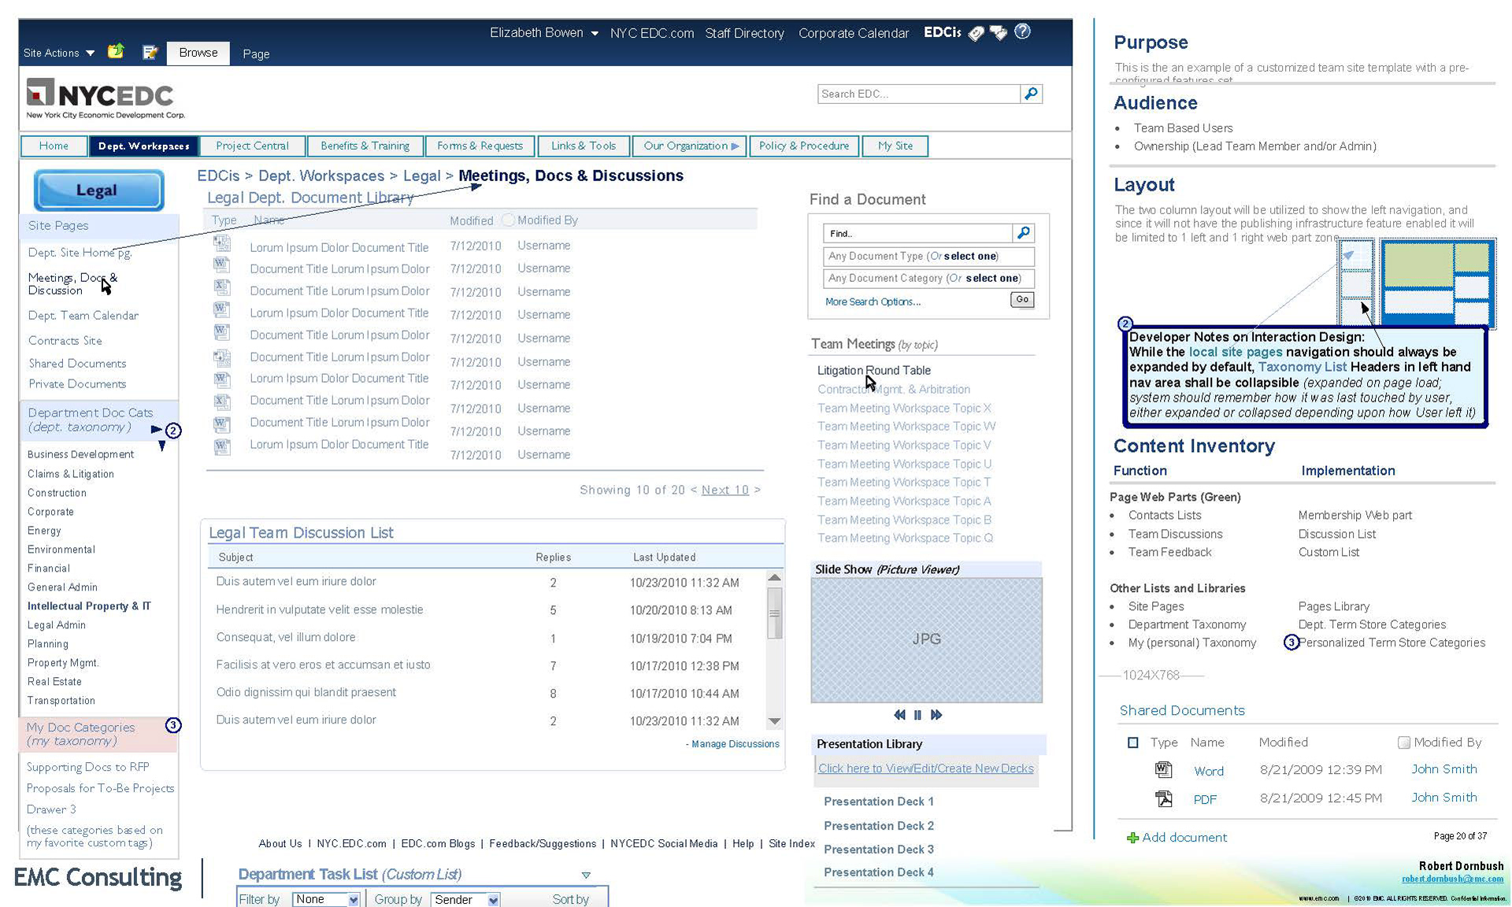The width and height of the screenshot is (1512, 907).
Task: Open the help question mark icon
Action: coord(1022,32)
